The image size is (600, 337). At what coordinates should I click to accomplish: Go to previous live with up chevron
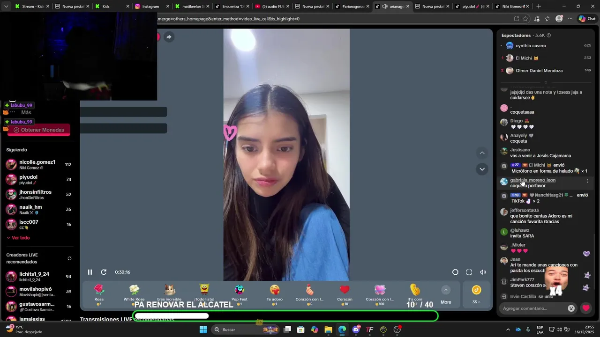coord(482,153)
